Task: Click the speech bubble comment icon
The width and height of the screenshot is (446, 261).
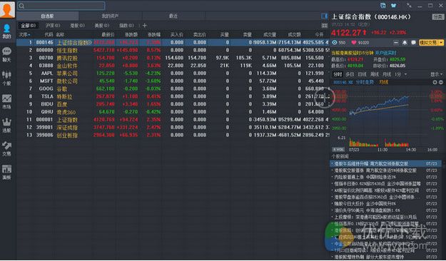Action: (x=413, y=43)
